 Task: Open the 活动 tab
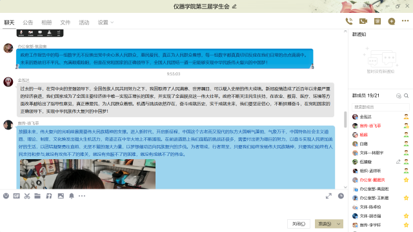coord(84,23)
